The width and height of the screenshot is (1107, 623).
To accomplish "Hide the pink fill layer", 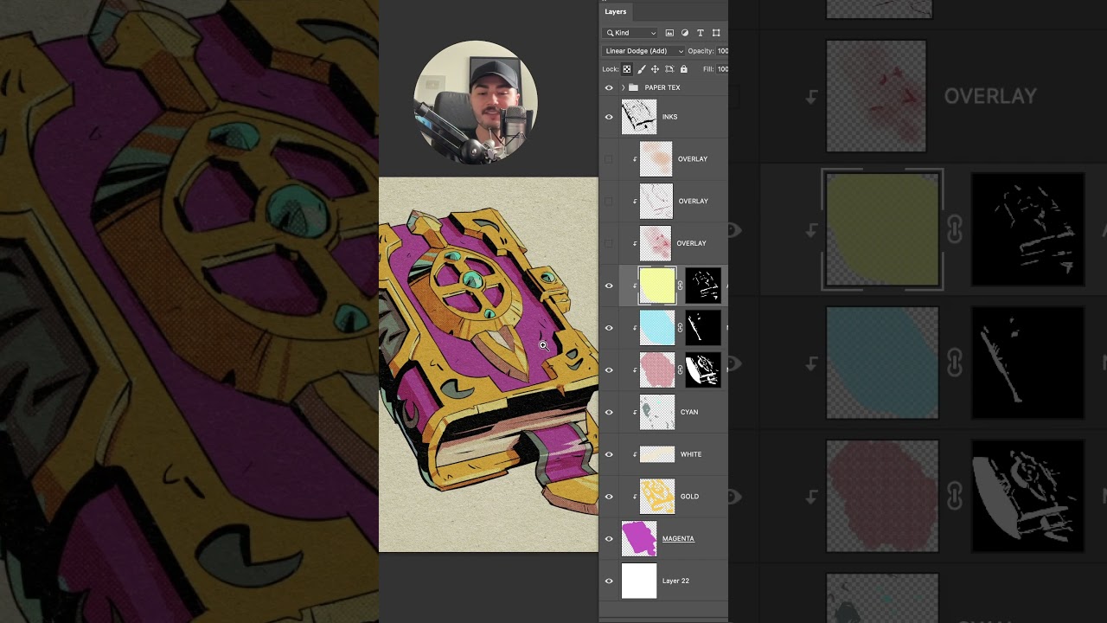I will coord(609,370).
